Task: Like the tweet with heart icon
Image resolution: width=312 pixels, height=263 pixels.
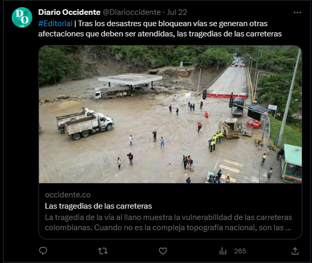Action: (163, 251)
